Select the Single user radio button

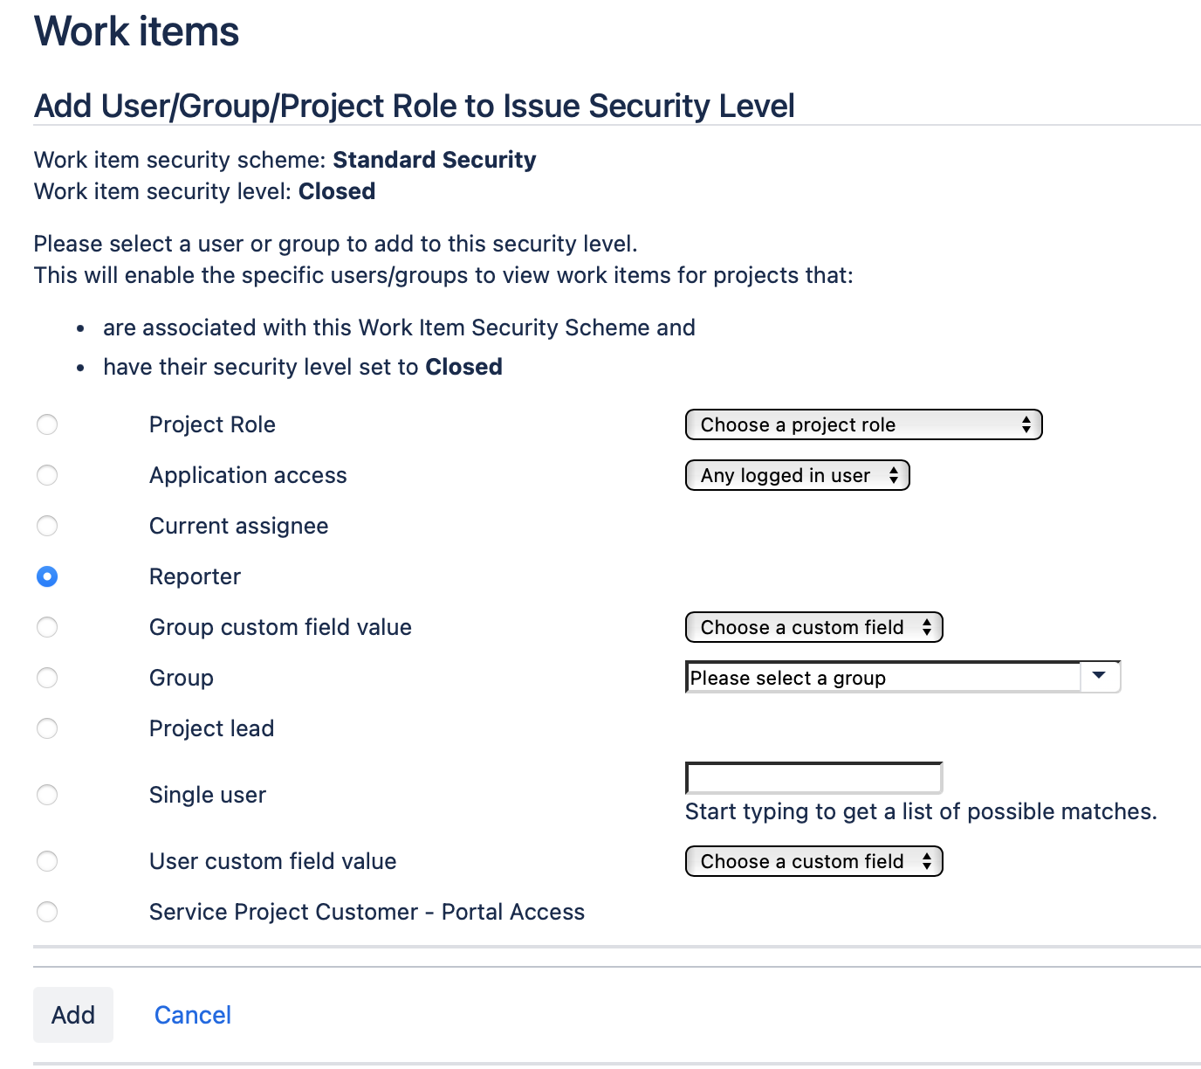pyautogui.click(x=47, y=795)
